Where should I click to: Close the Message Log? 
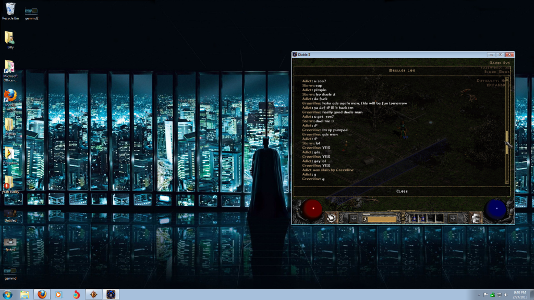(402, 191)
